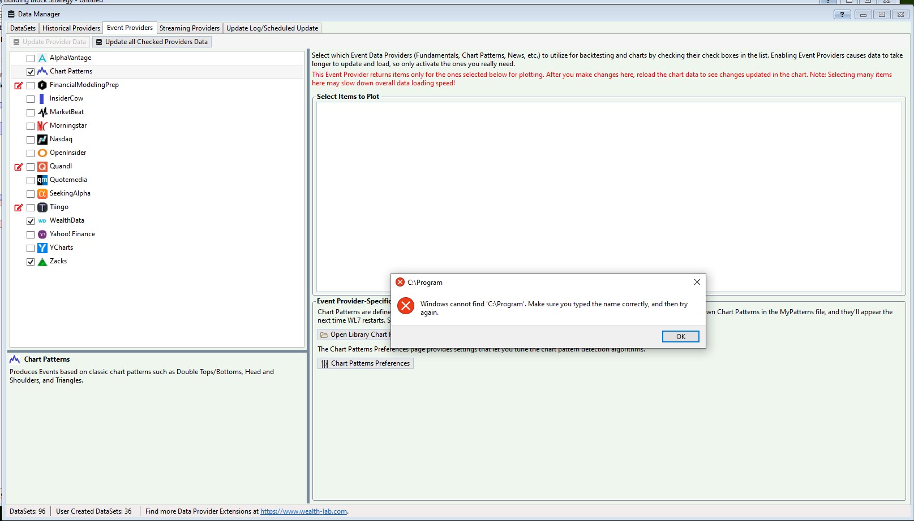This screenshot has height=521, width=914.
Task: Click the Morningstar logo icon
Action: pyautogui.click(x=42, y=126)
